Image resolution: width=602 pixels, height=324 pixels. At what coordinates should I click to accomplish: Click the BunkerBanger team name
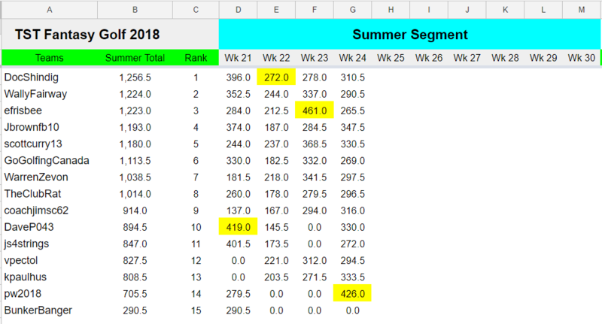coord(49,309)
